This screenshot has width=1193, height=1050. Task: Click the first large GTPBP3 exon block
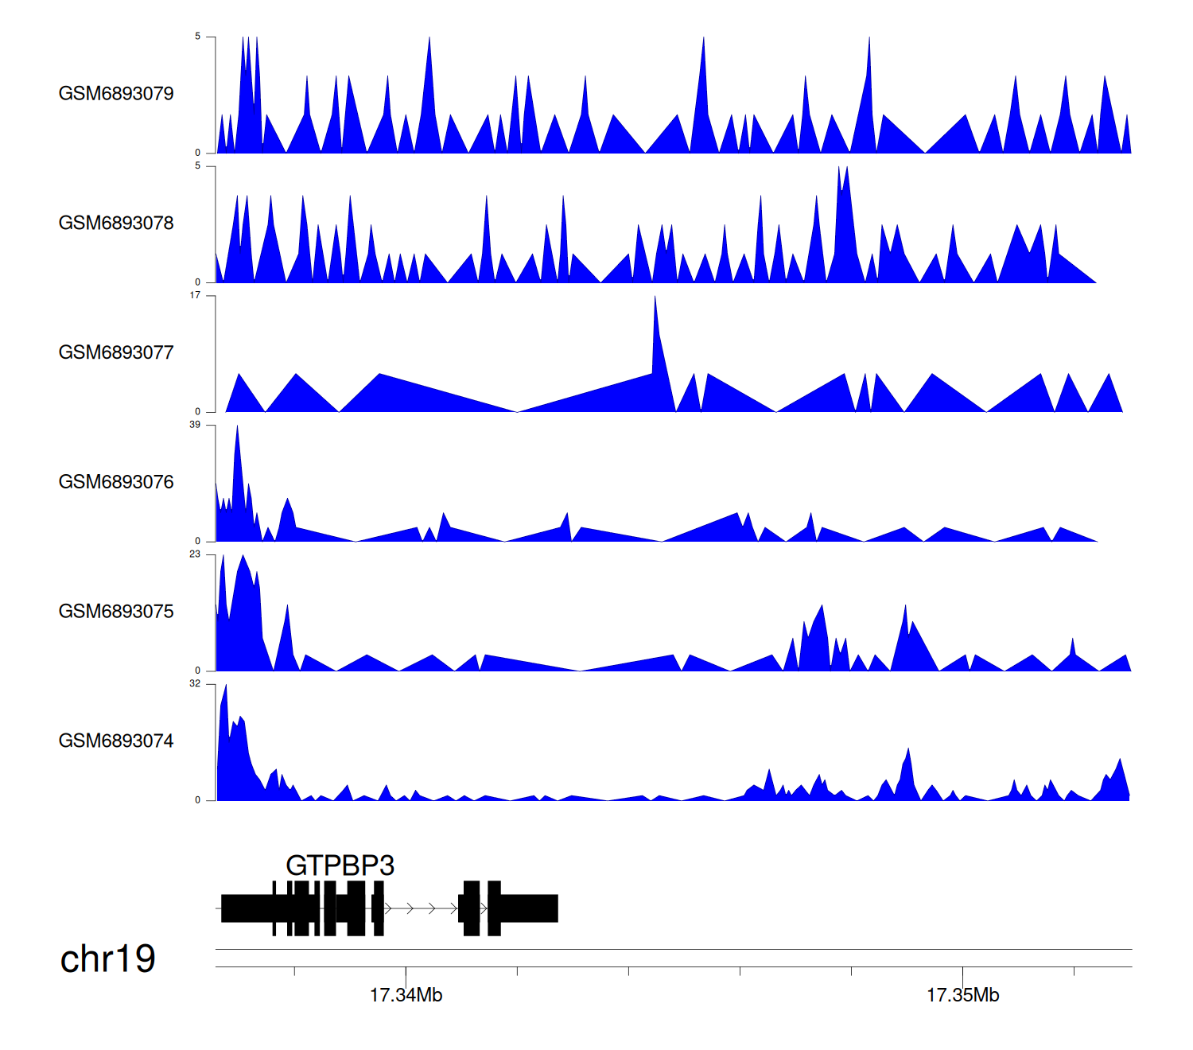pyautogui.click(x=247, y=908)
